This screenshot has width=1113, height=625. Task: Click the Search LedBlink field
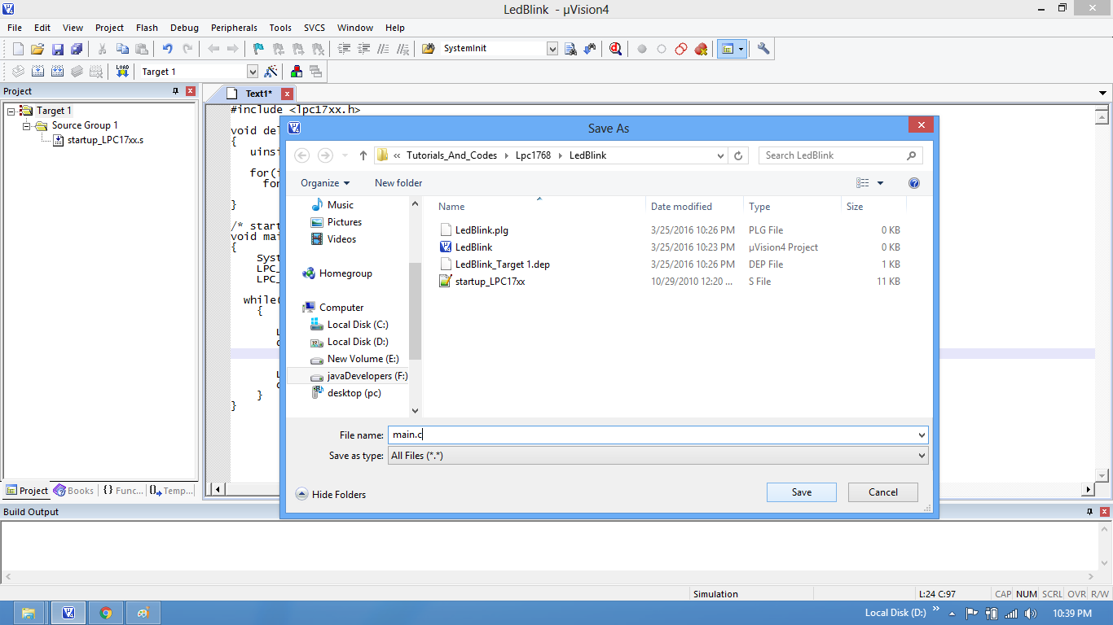pos(840,155)
